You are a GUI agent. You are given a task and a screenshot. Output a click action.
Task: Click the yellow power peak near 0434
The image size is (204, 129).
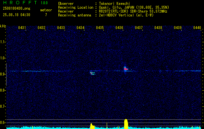(92, 126)
